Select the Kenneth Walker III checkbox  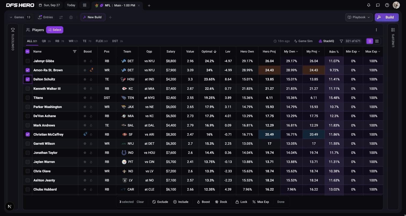28,88
